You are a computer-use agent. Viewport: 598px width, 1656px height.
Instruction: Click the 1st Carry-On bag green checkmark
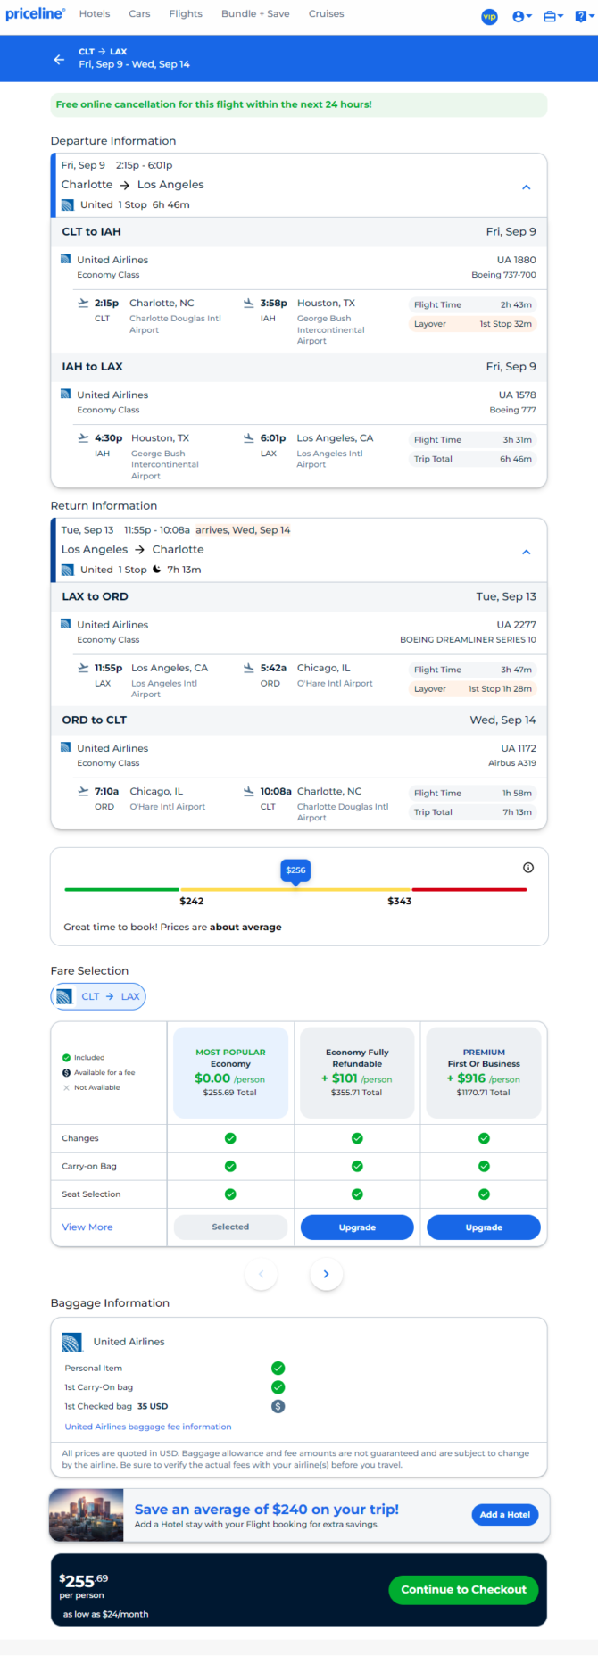point(278,1387)
